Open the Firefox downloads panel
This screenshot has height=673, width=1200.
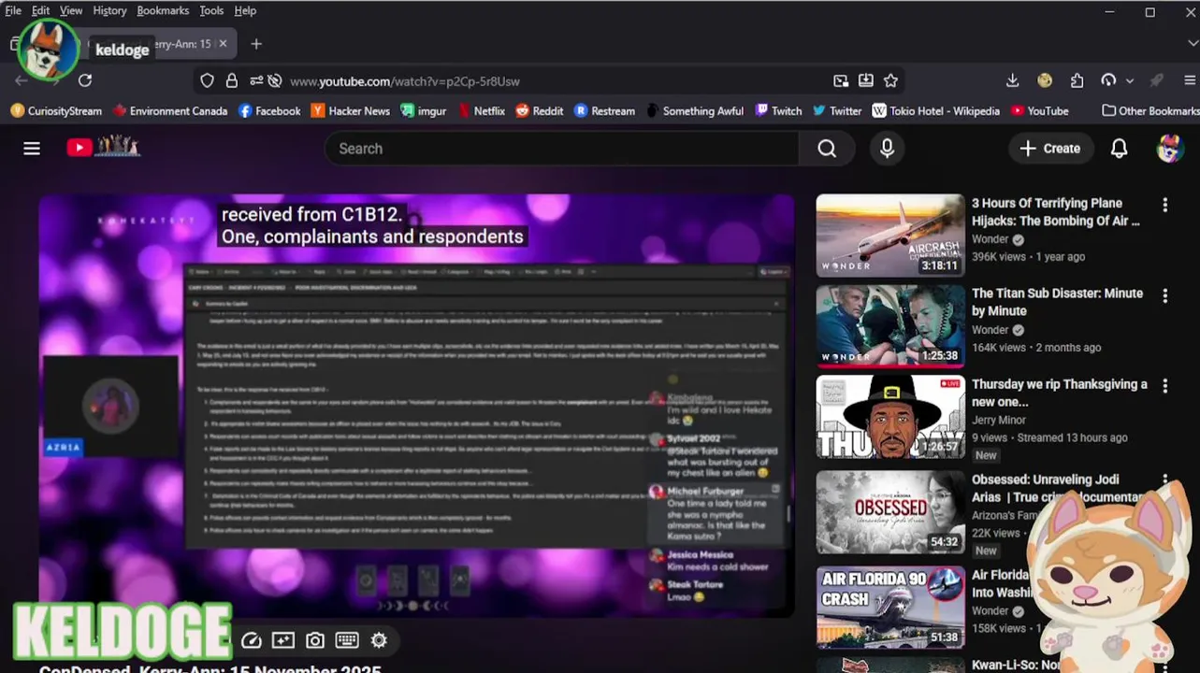tap(1013, 81)
